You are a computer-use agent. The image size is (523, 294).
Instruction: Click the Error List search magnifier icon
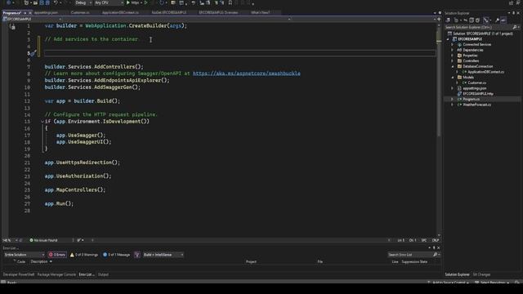click(435, 255)
